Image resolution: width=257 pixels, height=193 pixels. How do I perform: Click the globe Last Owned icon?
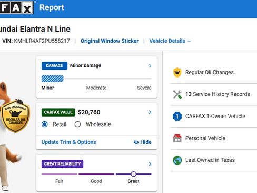coord(177,160)
